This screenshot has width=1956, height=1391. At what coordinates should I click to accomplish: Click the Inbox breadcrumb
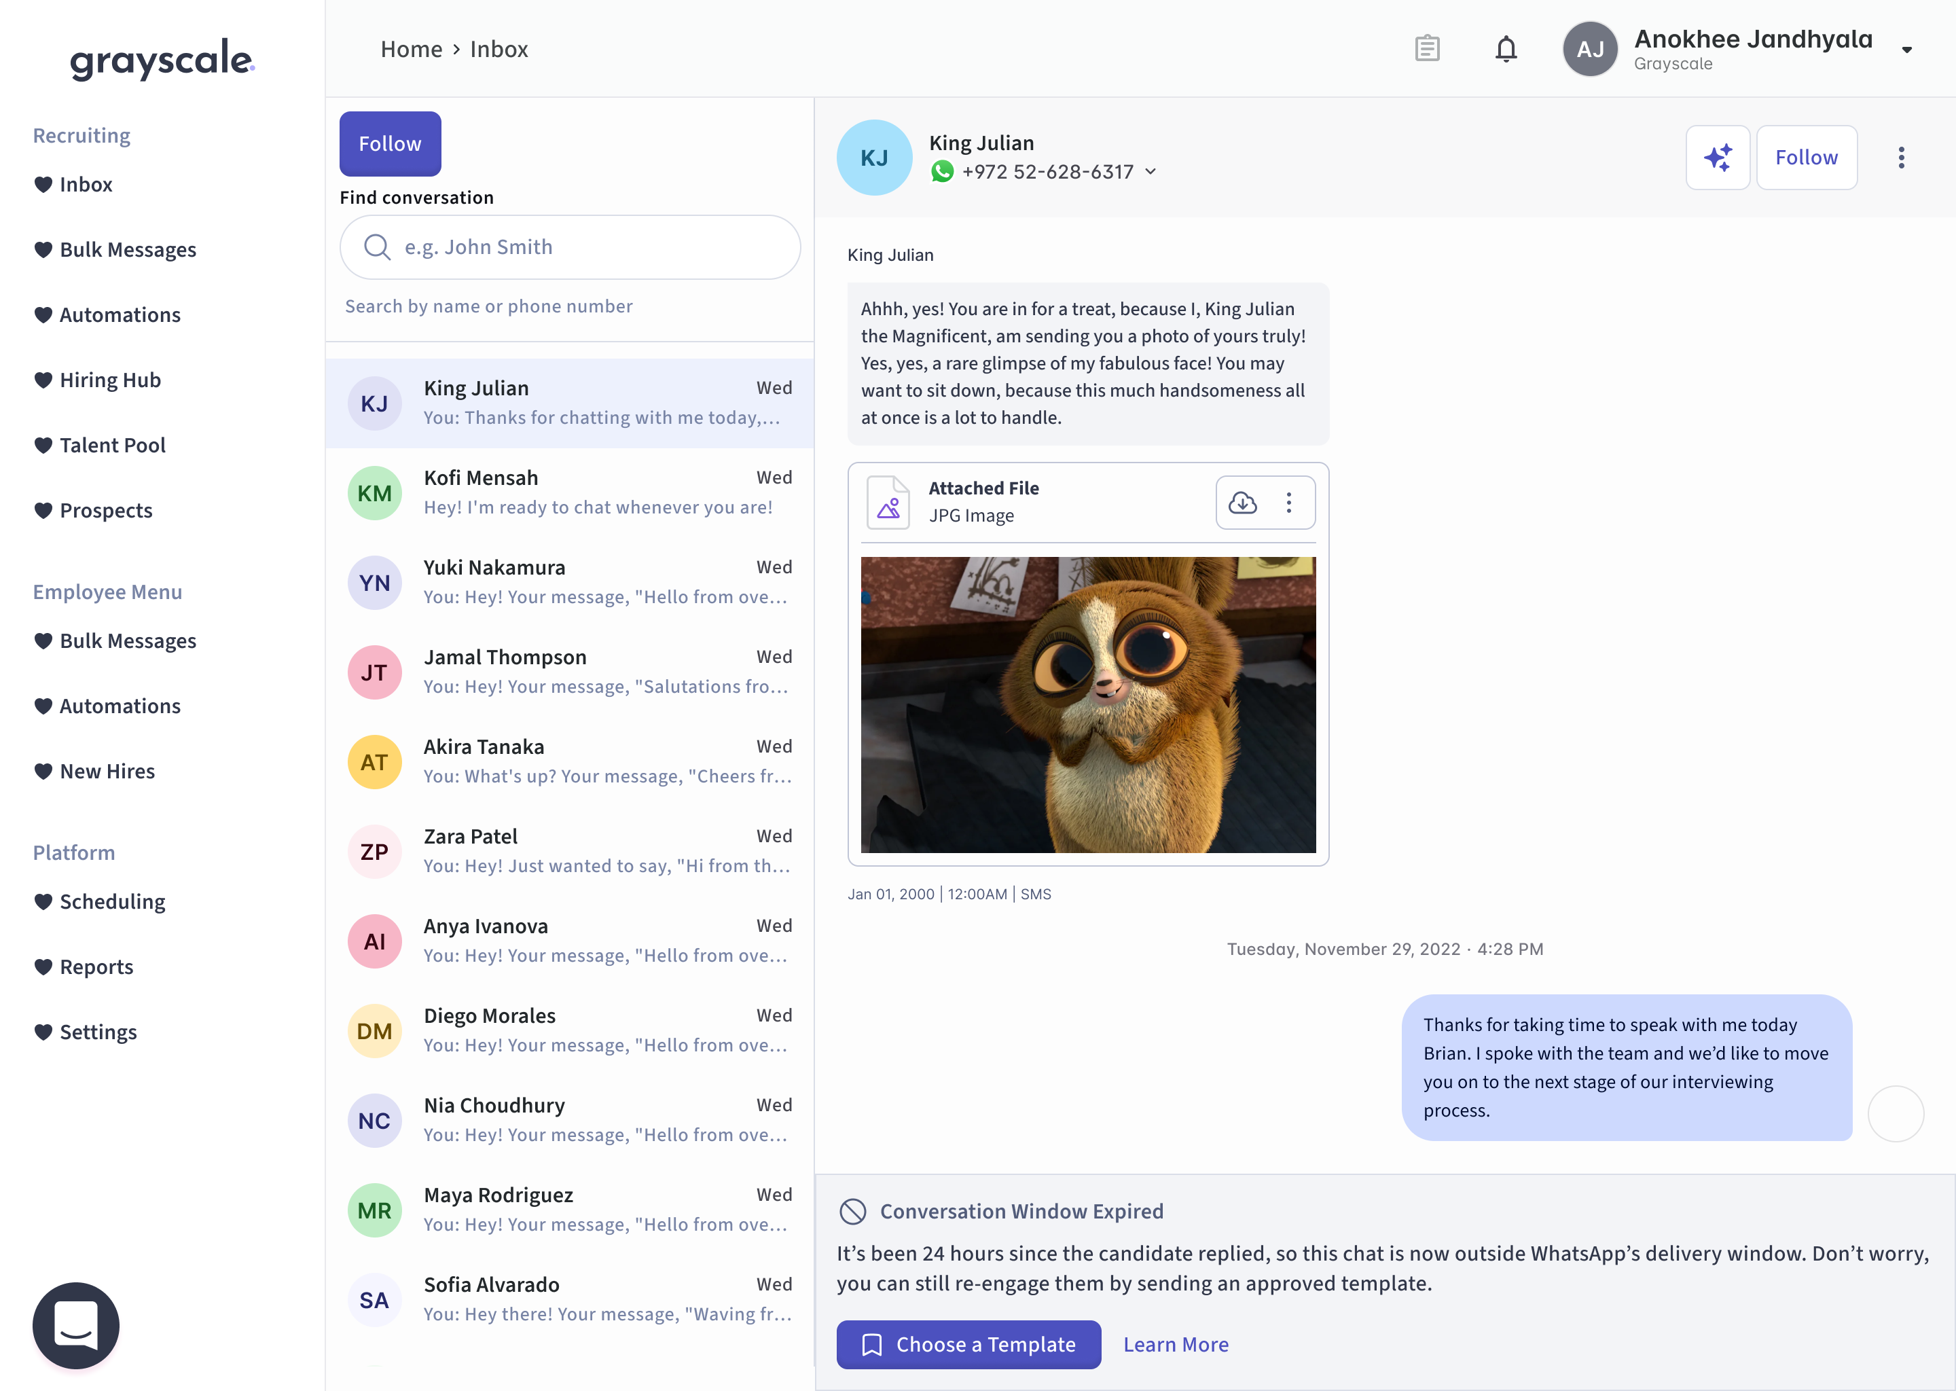(499, 49)
